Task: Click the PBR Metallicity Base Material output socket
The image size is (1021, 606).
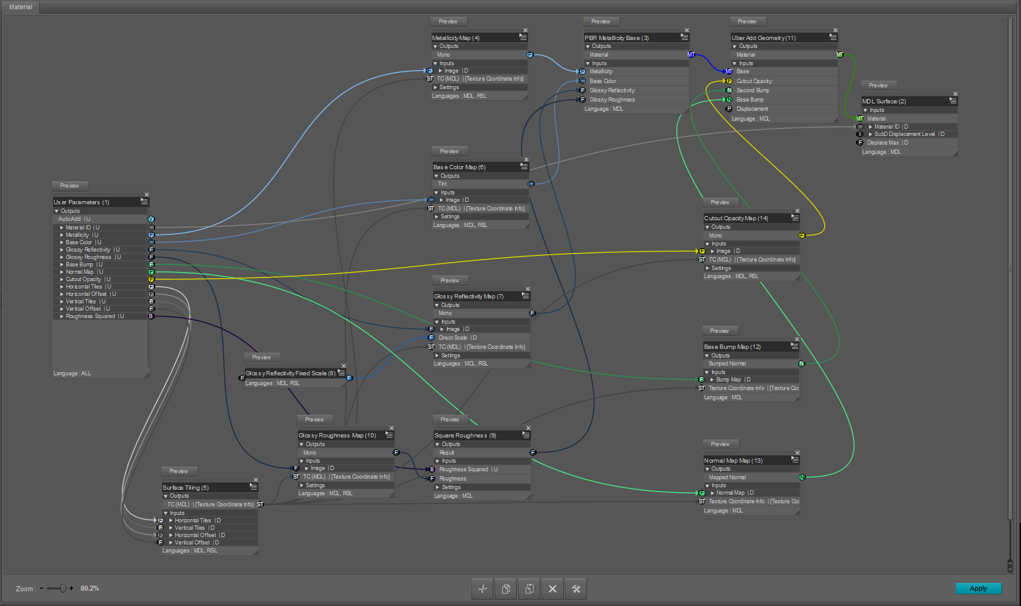Action: click(691, 55)
